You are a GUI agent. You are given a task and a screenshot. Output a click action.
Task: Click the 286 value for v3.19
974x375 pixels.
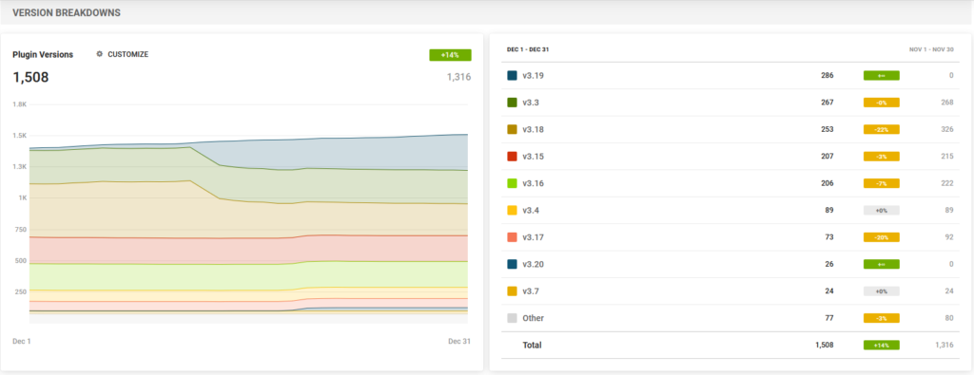click(828, 76)
